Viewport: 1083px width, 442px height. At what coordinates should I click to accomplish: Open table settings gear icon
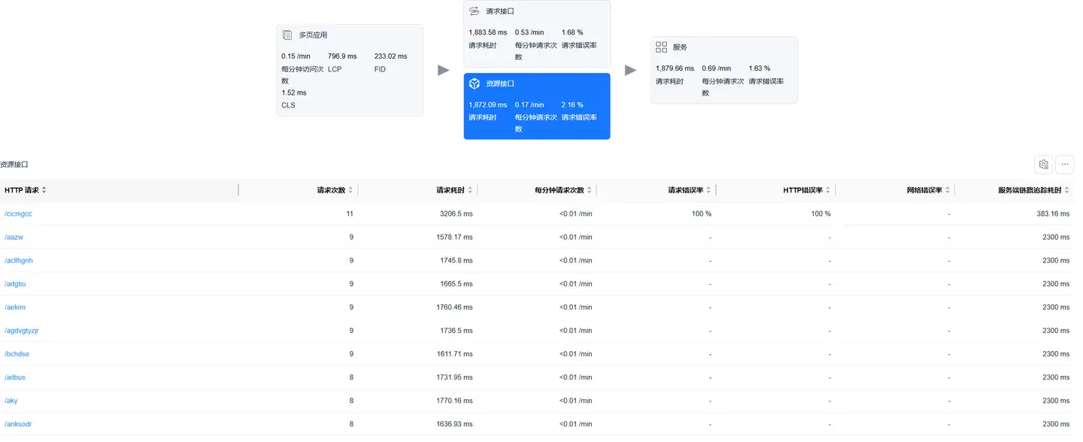(1043, 165)
